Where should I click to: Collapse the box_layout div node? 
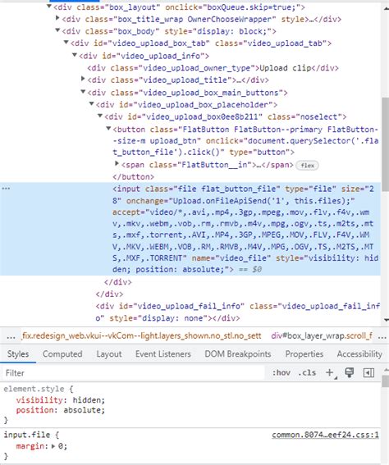pyautogui.click(x=49, y=7)
